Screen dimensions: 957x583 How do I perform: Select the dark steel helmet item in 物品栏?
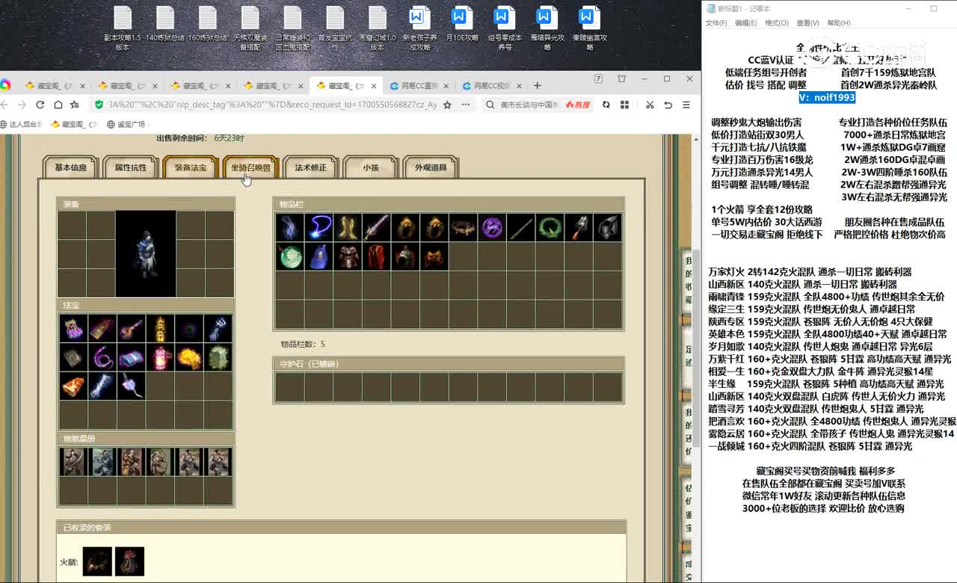pyautogui.click(x=608, y=227)
